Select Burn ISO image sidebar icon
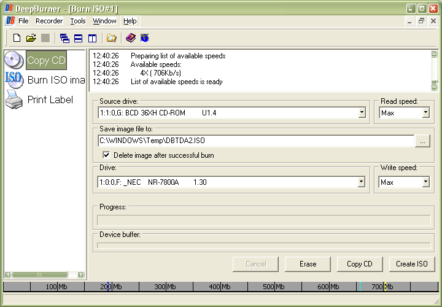Screen dimensions: 442x307 pos(14,80)
